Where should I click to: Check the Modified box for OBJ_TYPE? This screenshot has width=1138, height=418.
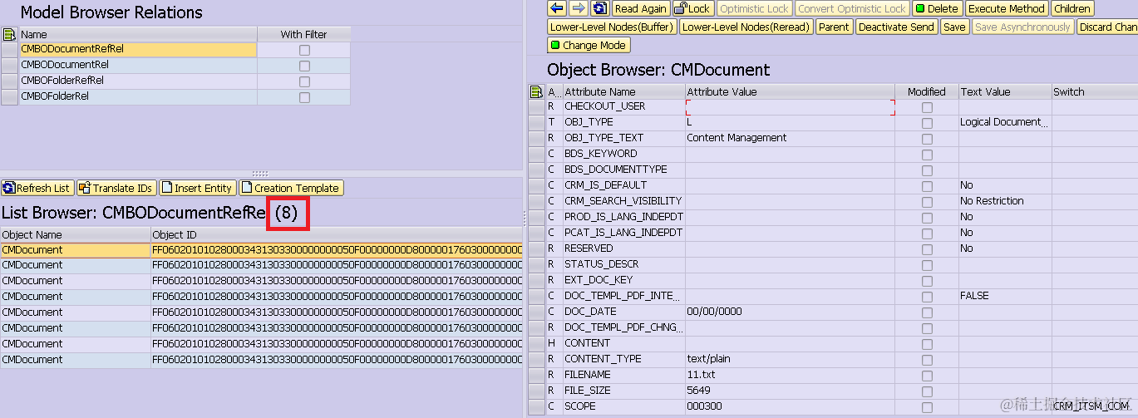927,123
